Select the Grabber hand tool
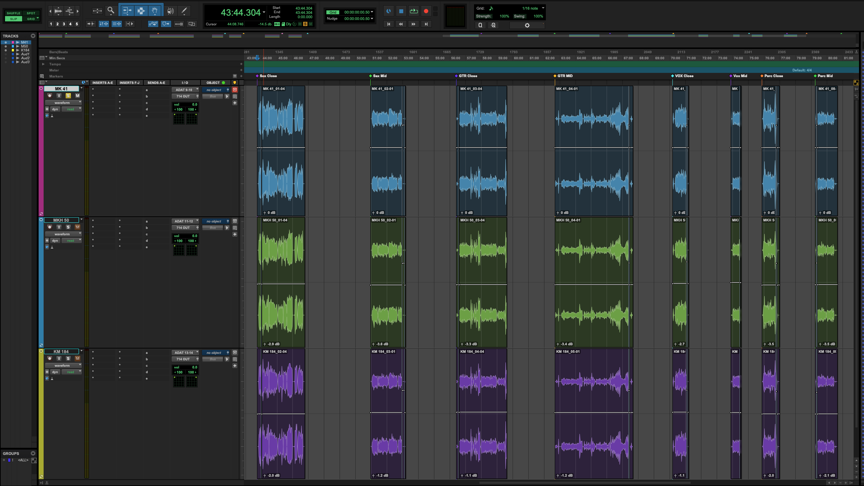The width and height of the screenshot is (864, 486). [155, 11]
